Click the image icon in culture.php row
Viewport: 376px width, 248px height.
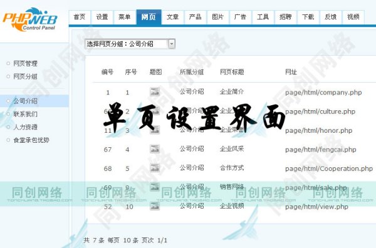point(155,111)
